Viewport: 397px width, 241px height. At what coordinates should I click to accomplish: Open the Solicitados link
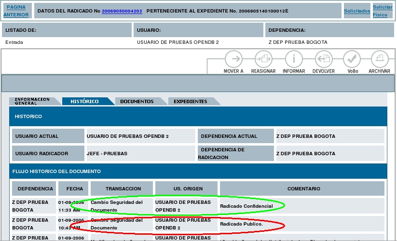click(357, 11)
